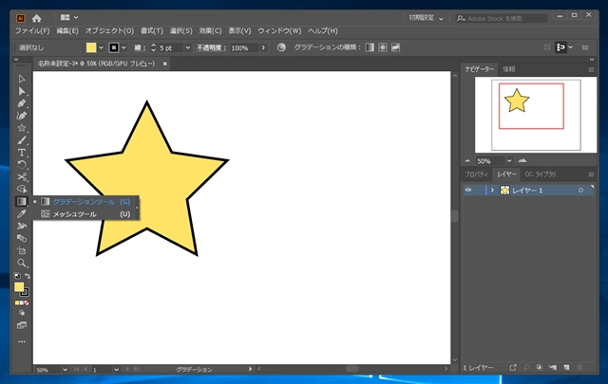Image resolution: width=608 pixels, height=384 pixels.
Task: Select the Paintbrush tool
Action: click(22, 140)
